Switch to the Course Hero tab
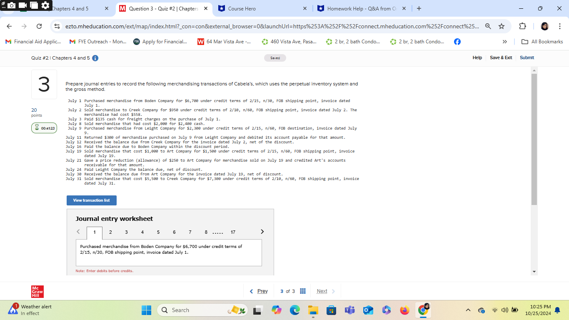Viewport: 569px width, 320px height. point(263,8)
